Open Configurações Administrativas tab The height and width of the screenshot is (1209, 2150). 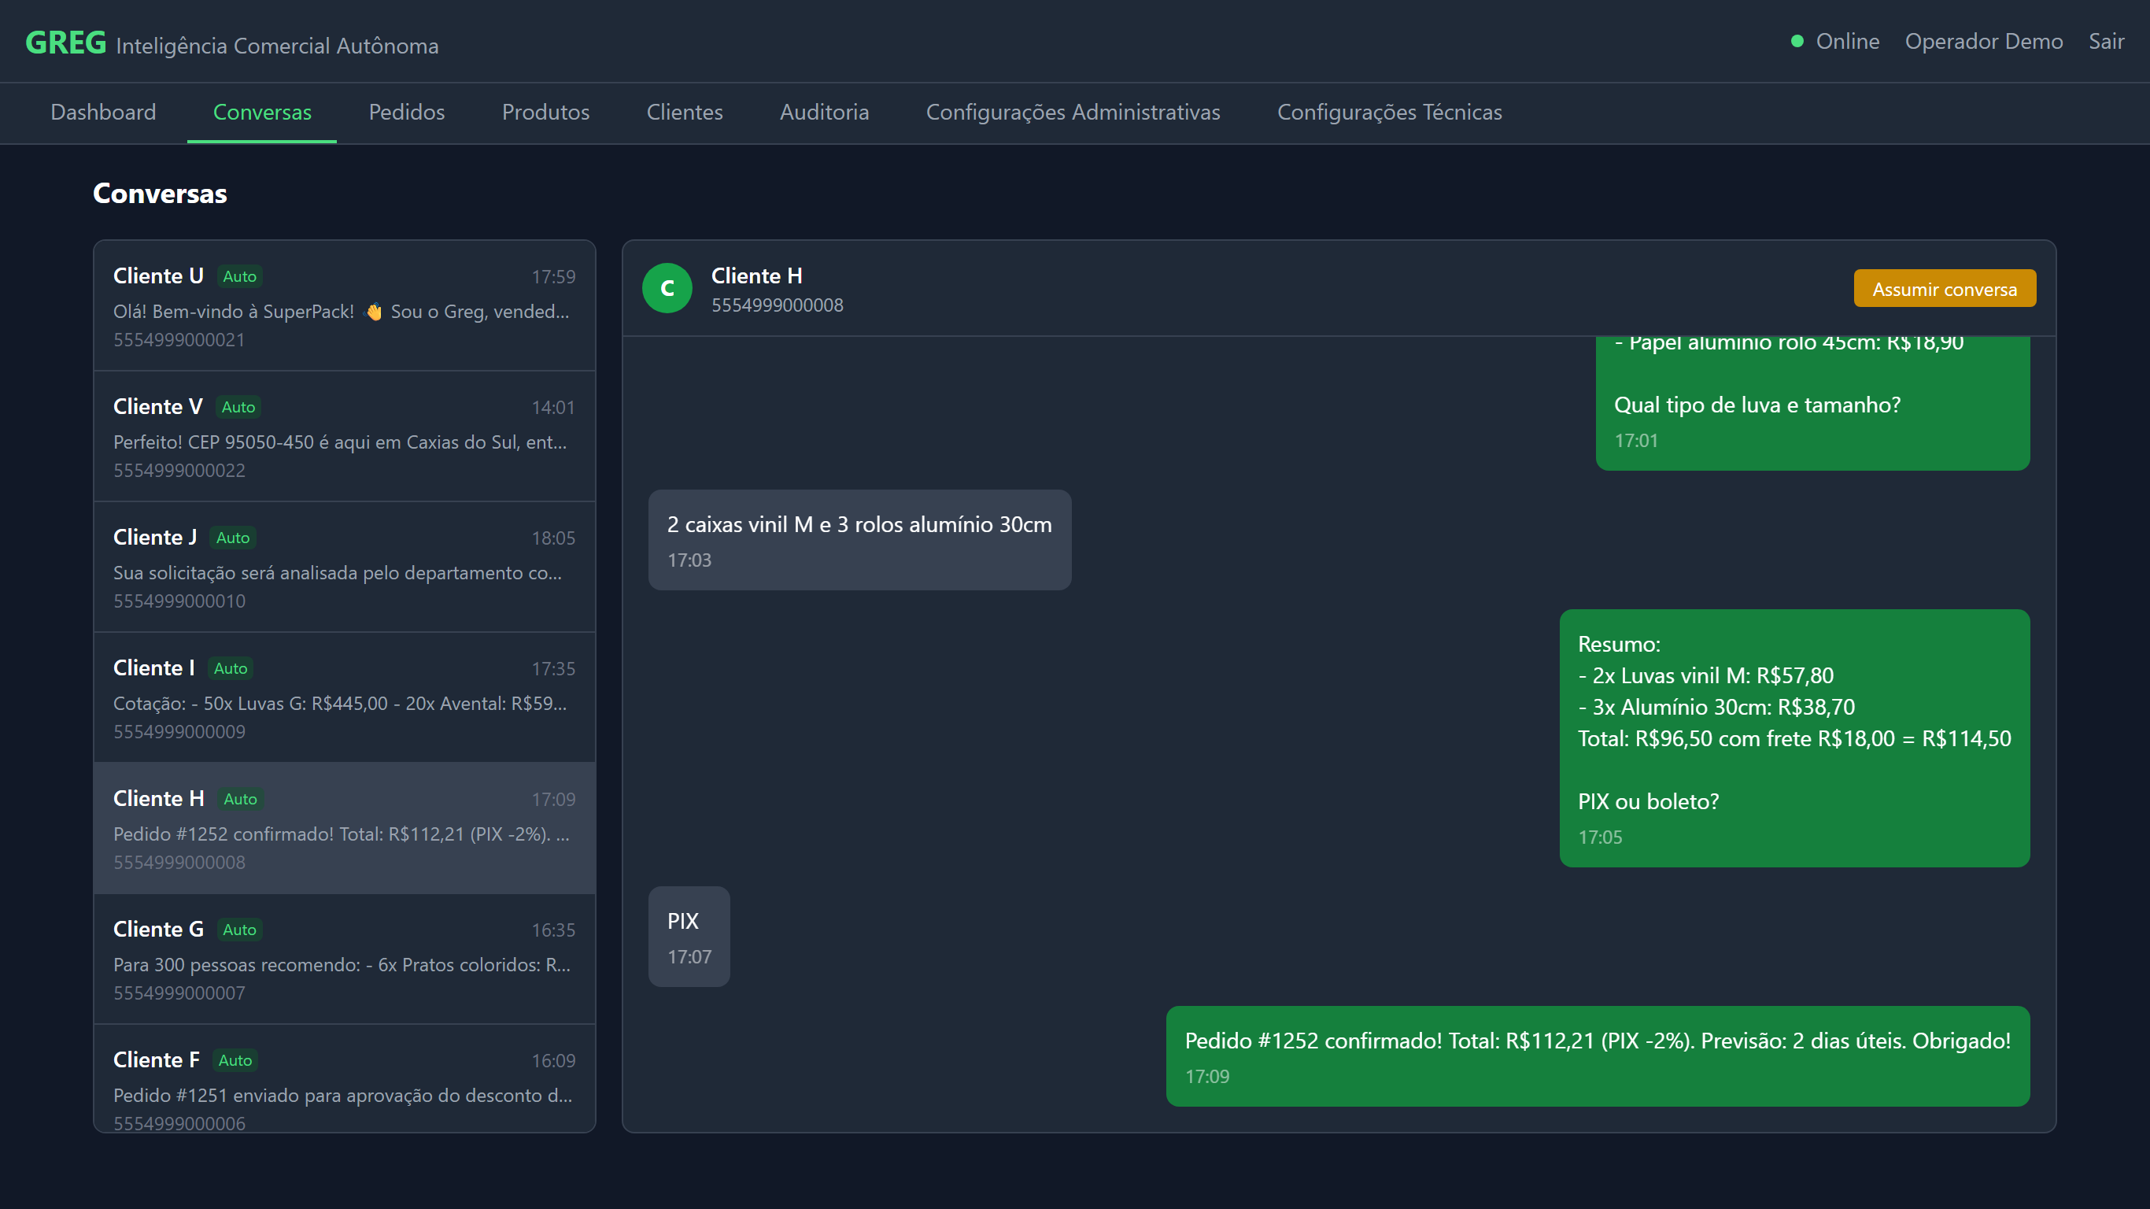click(x=1073, y=112)
